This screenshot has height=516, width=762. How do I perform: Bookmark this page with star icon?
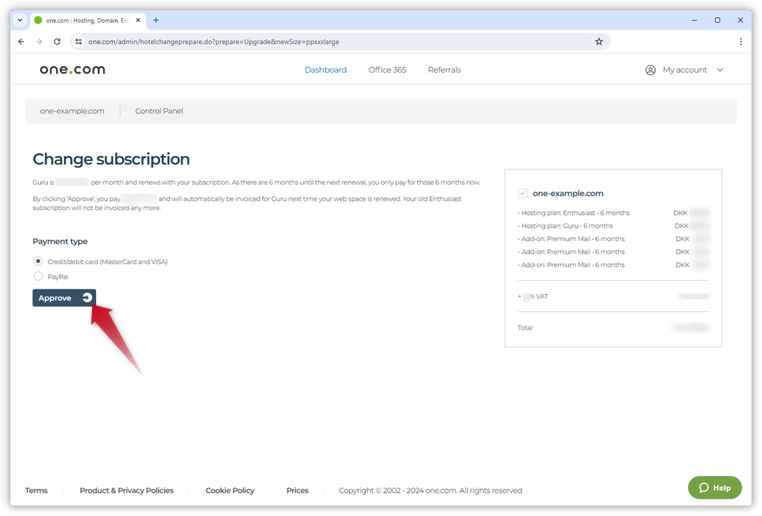click(x=599, y=41)
